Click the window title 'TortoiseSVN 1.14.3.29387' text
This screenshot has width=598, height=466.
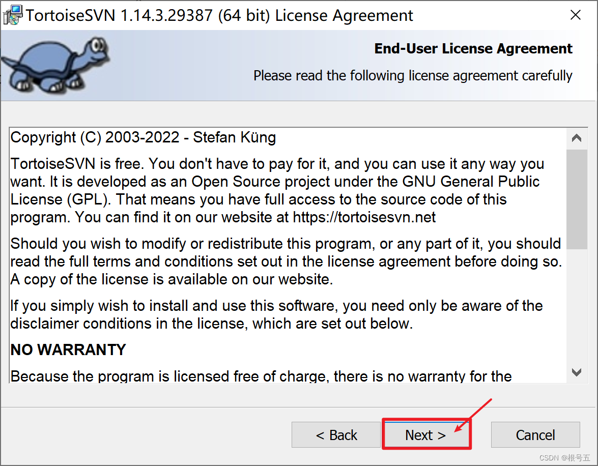click(x=219, y=16)
